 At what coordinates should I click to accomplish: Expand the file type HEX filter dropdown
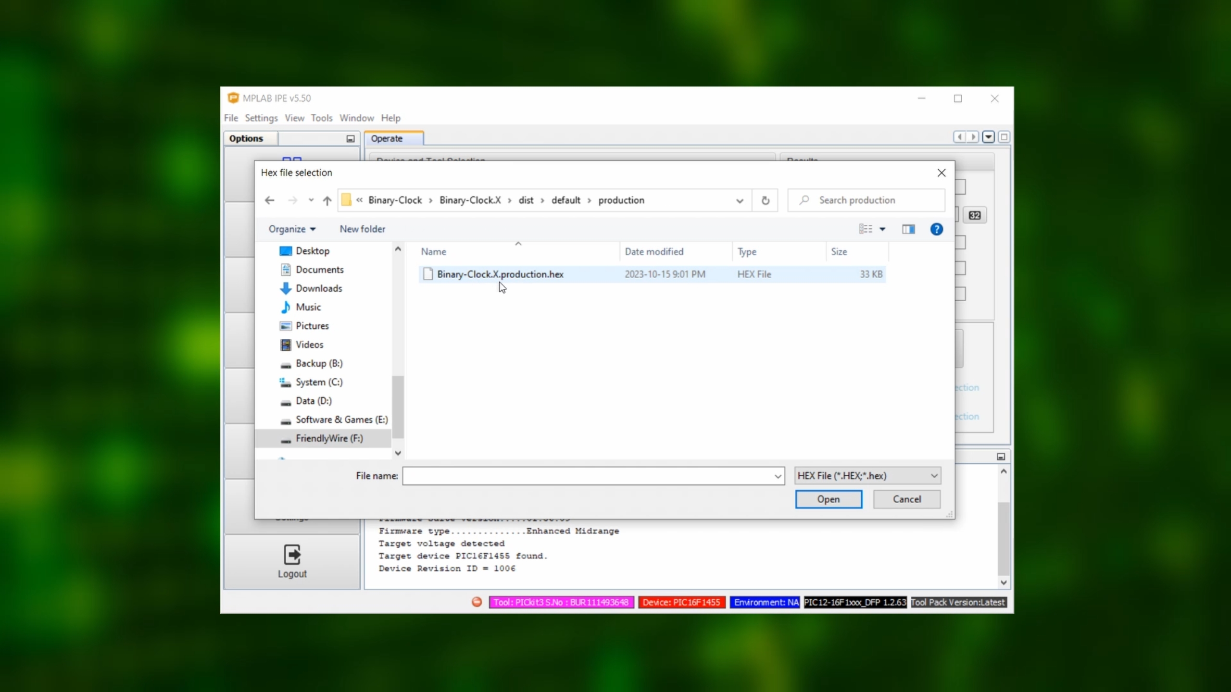click(934, 476)
